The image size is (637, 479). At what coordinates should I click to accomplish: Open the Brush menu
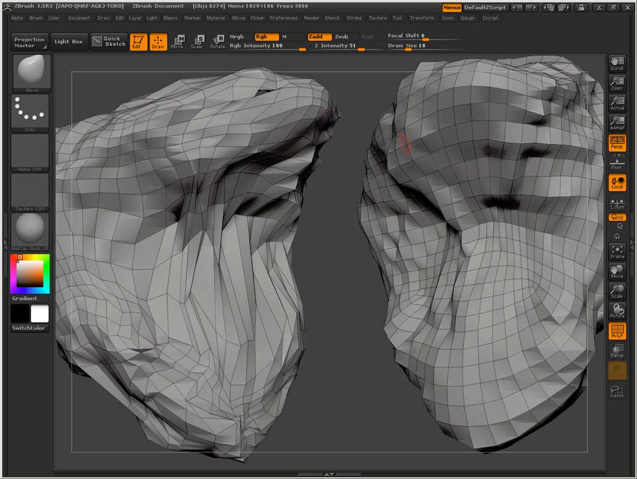pos(36,18)
